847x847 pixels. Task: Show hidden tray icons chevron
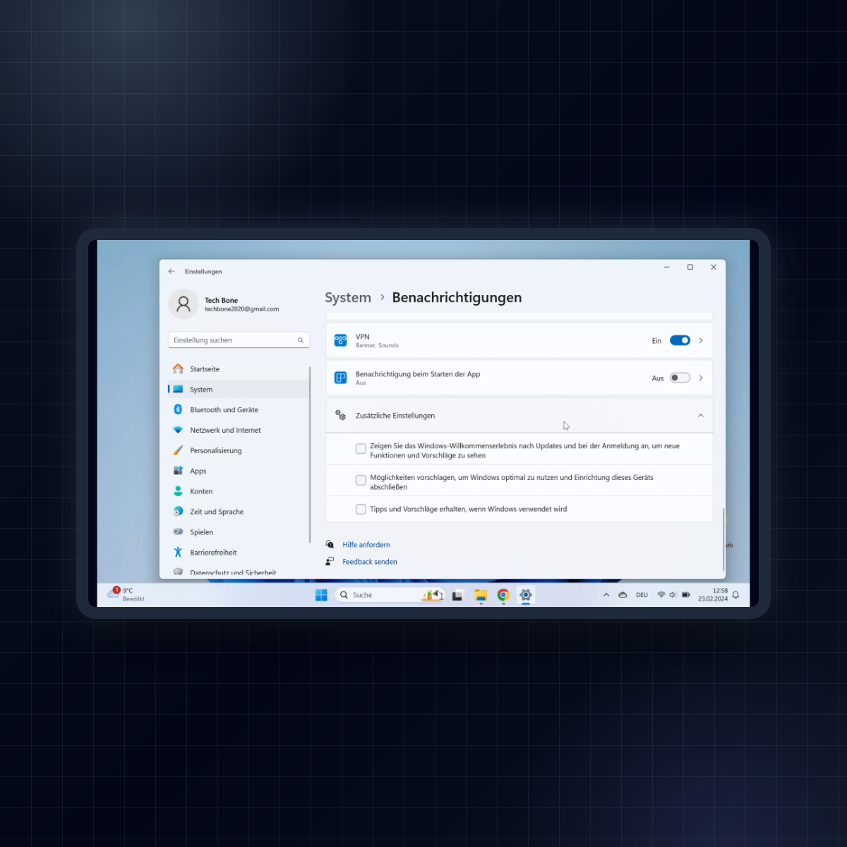click(606, 595)
